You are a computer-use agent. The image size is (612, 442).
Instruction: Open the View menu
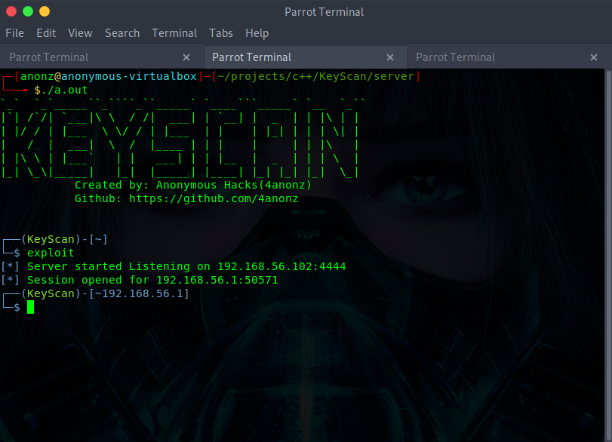pyautogui.click(x=80, y=33)
